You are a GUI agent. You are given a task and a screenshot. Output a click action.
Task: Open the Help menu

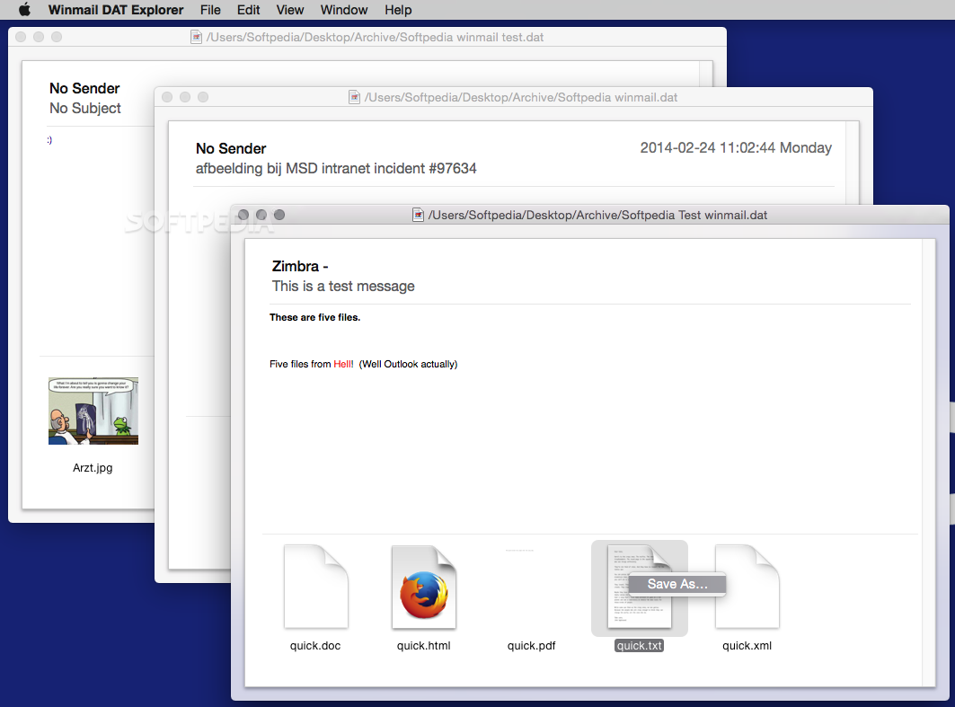(398, 10)
